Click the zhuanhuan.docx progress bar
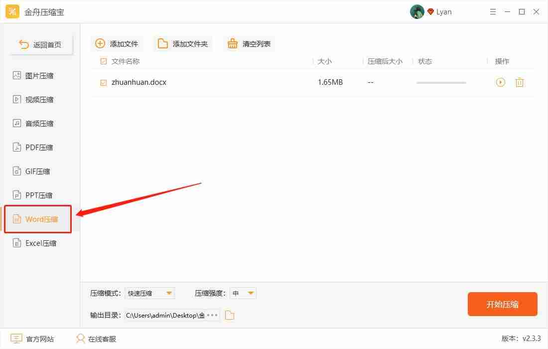 coord(441,83)
